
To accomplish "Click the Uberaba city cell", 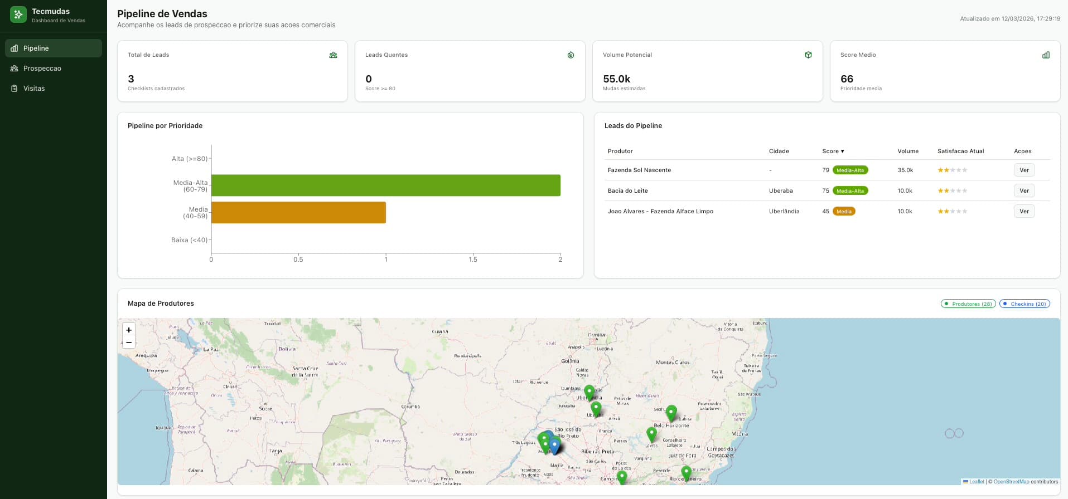I will click(x=781, y=191).
